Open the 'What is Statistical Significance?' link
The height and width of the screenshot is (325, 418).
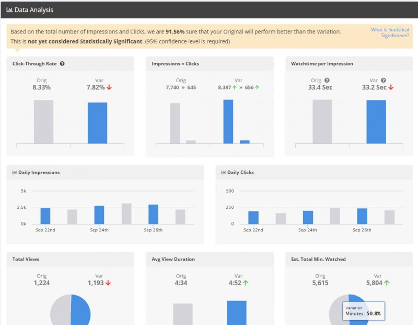[390, 33]
